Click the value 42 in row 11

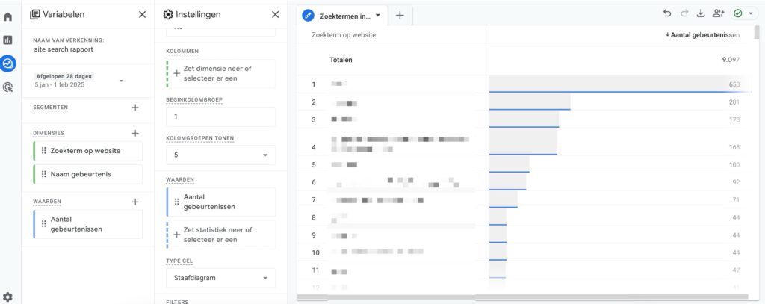pyautogui.click(x=736, y=270)
